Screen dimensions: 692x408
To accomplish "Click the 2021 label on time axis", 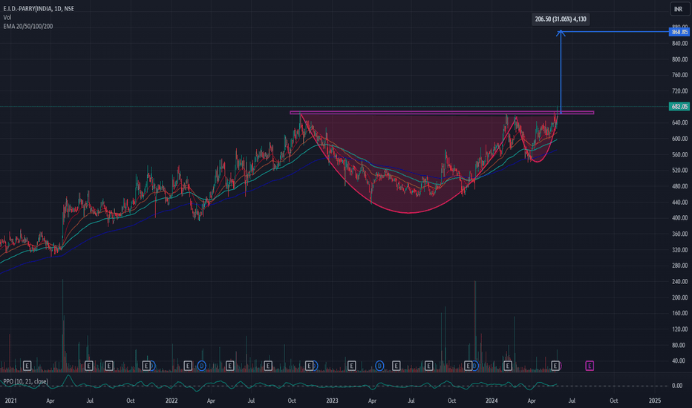I will coord(10,401).
